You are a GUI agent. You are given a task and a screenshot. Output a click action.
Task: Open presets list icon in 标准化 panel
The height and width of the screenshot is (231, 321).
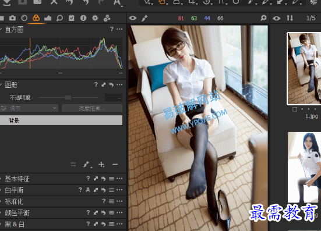click(111, 201)
